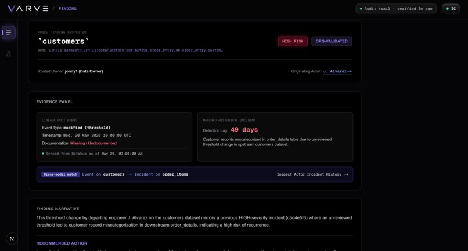Open Inspect Actor Incident History link
468x251 pixels.
click(x=312, y=174)
